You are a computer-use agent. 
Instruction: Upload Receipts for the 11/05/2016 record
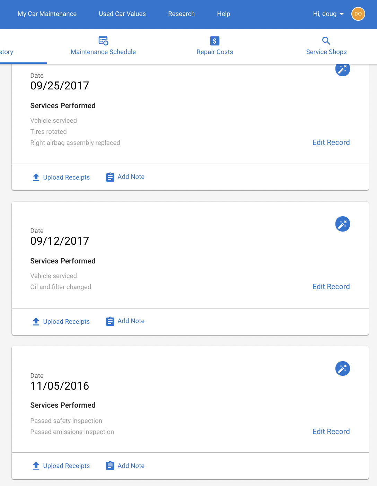pos(61,466)
